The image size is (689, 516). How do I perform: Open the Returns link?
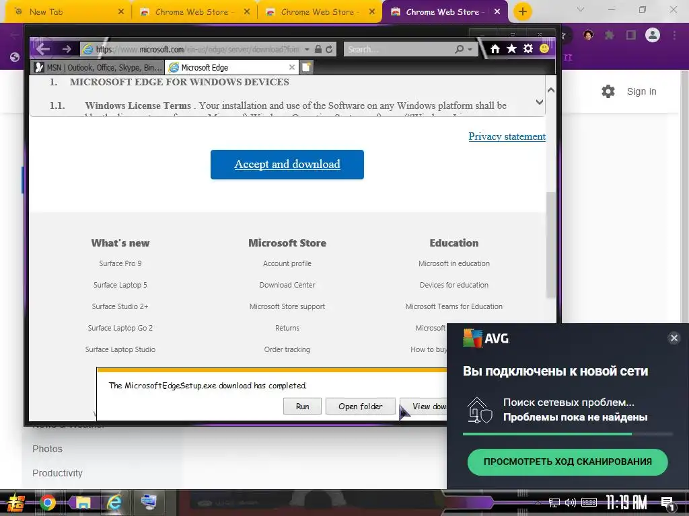click(x=287, y=328)
